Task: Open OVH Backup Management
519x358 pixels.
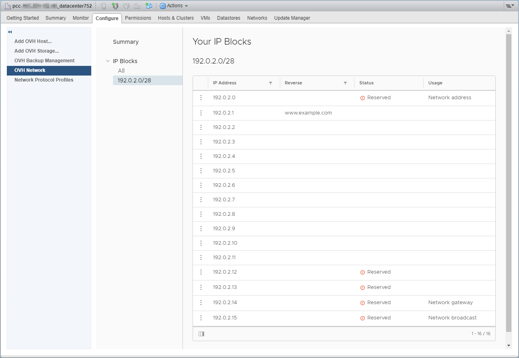Action: point(44,61)
